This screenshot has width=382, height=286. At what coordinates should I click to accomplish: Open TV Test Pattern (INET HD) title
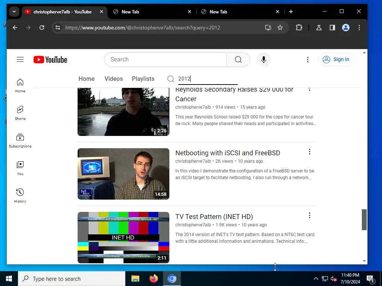click(x=214, y=217)
